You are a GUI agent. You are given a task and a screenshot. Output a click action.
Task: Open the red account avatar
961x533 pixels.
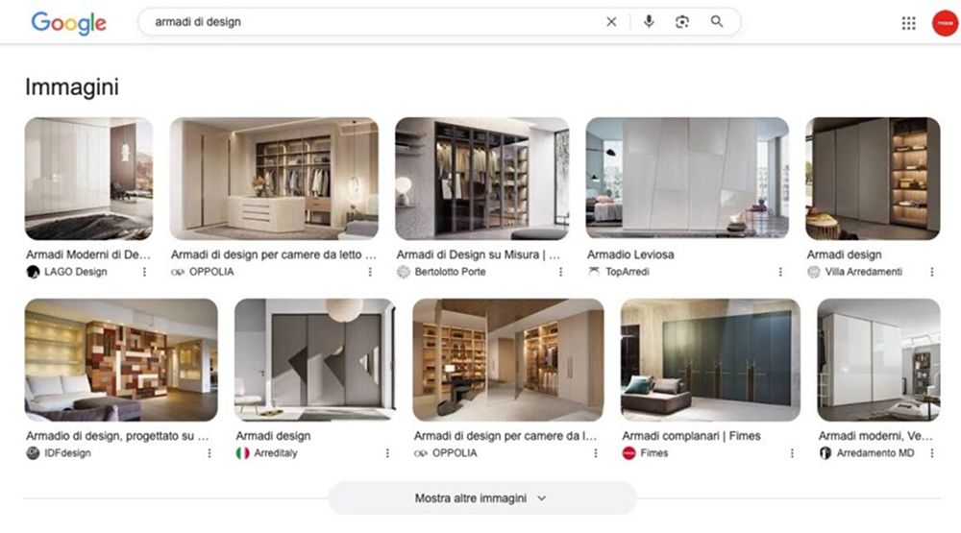click(x=945, y=23)
